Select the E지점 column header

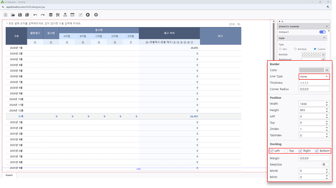[131, 36]
